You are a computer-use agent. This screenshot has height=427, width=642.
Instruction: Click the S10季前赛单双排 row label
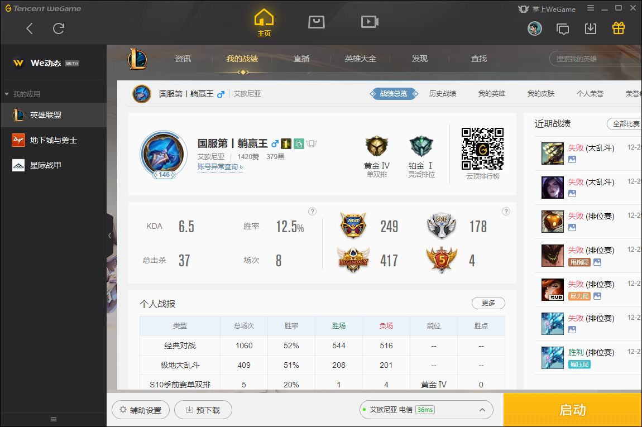pos(180,385)
